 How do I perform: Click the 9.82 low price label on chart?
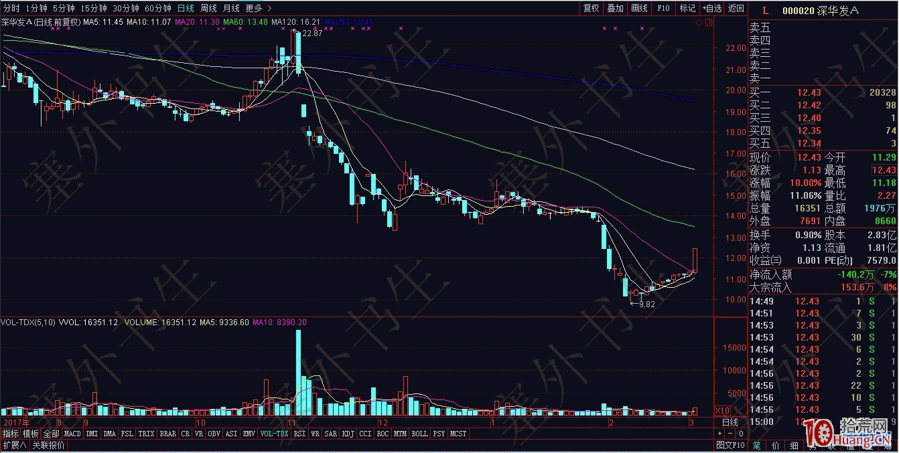point(646,304)
